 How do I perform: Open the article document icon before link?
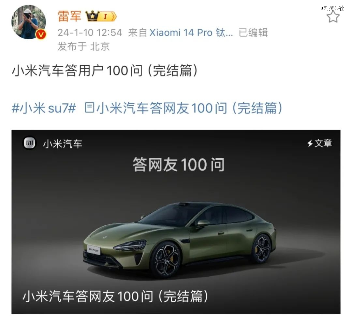click(89, 108)
